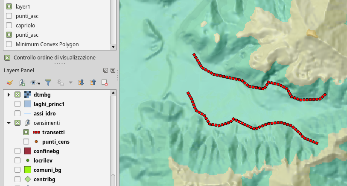The height and width of the screenshot is (186, 347).
Task: Select the comuni_bg layer name
Action: click(47, 170)
